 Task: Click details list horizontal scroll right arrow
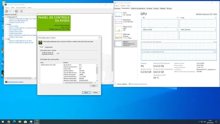click(x=95, y=83)
